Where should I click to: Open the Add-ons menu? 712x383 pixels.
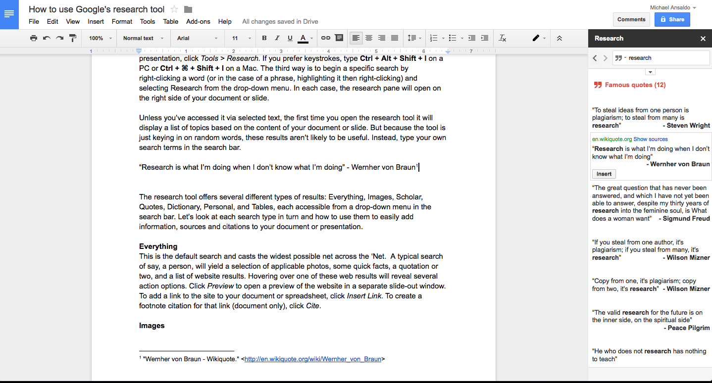pos(198,21)
